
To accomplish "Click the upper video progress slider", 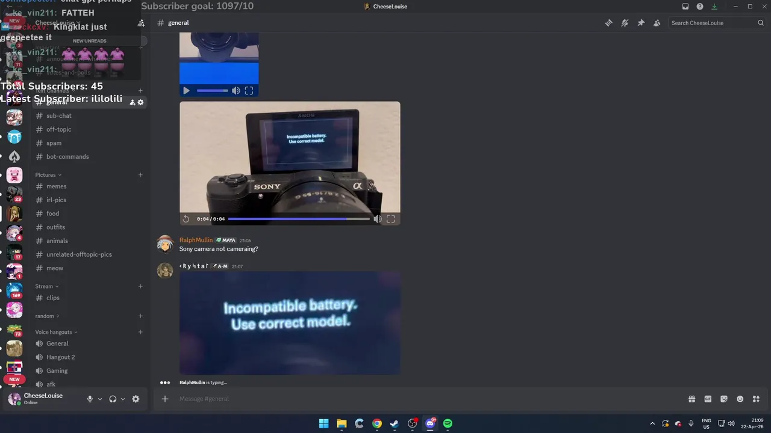I will (213, 91).
